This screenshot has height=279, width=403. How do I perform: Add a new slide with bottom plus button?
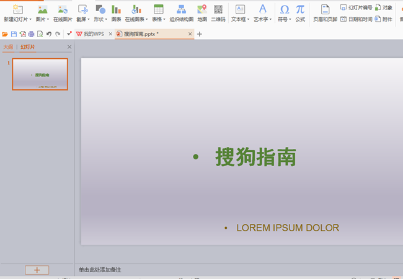pos(37,270)
